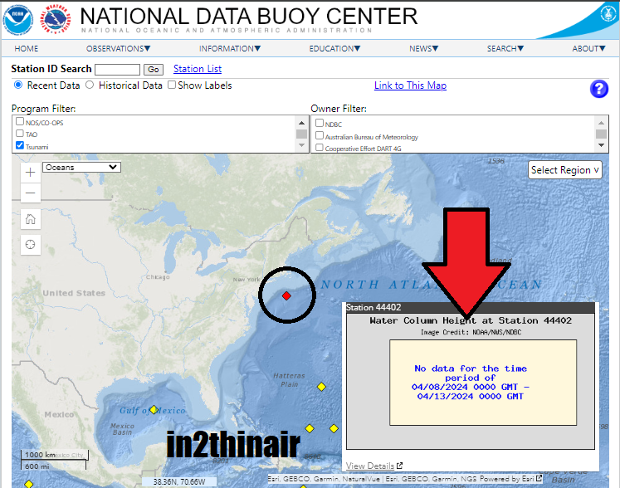Open the Oceans basemap dropdown
The image size is (620, 488).
pos(81,168)
